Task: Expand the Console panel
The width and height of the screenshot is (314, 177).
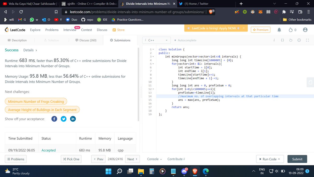Action: click(154, 159)
